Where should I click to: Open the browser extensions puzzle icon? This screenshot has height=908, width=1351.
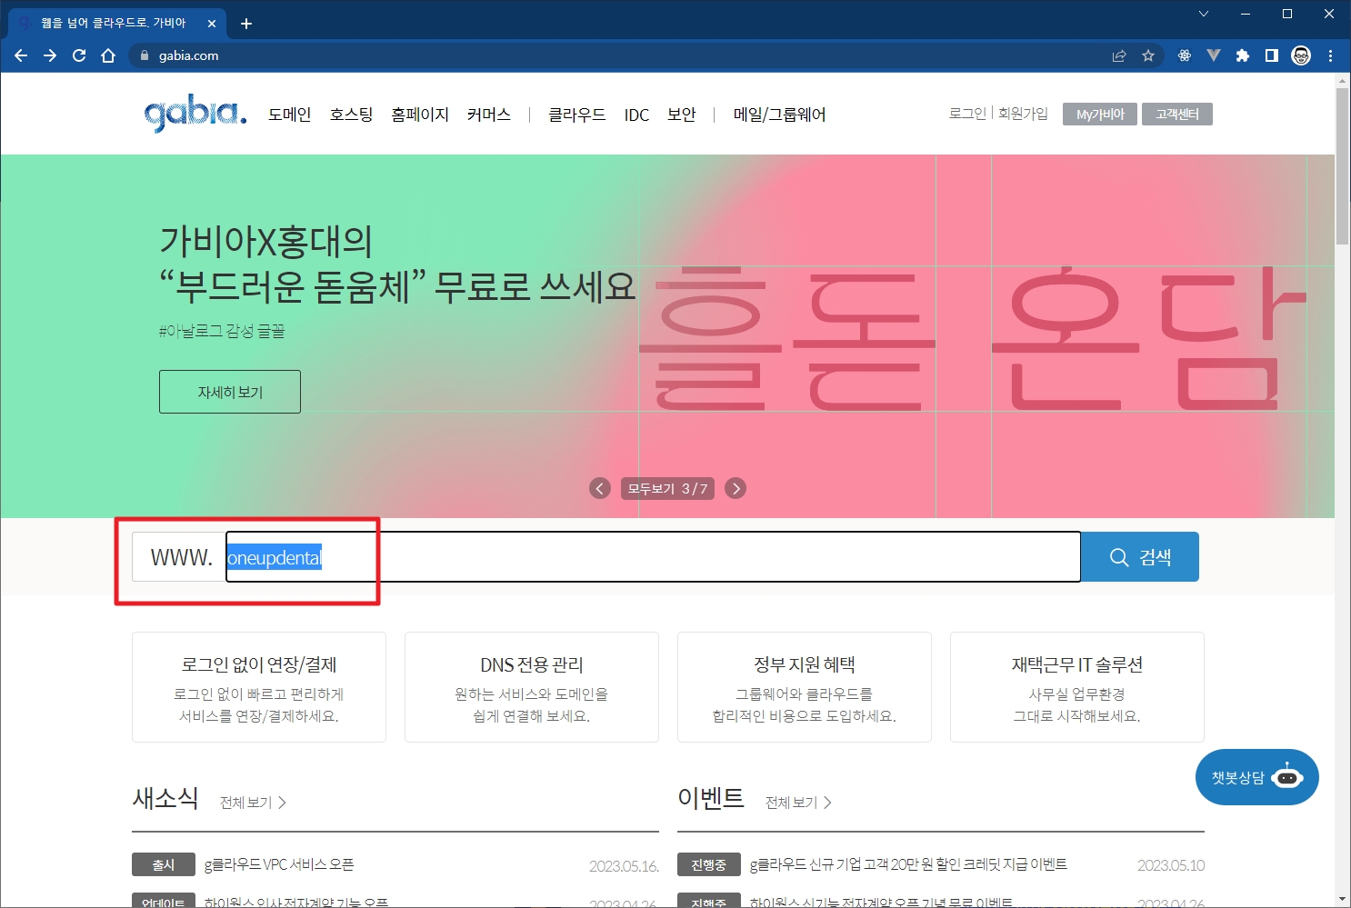coord(1242,55)
